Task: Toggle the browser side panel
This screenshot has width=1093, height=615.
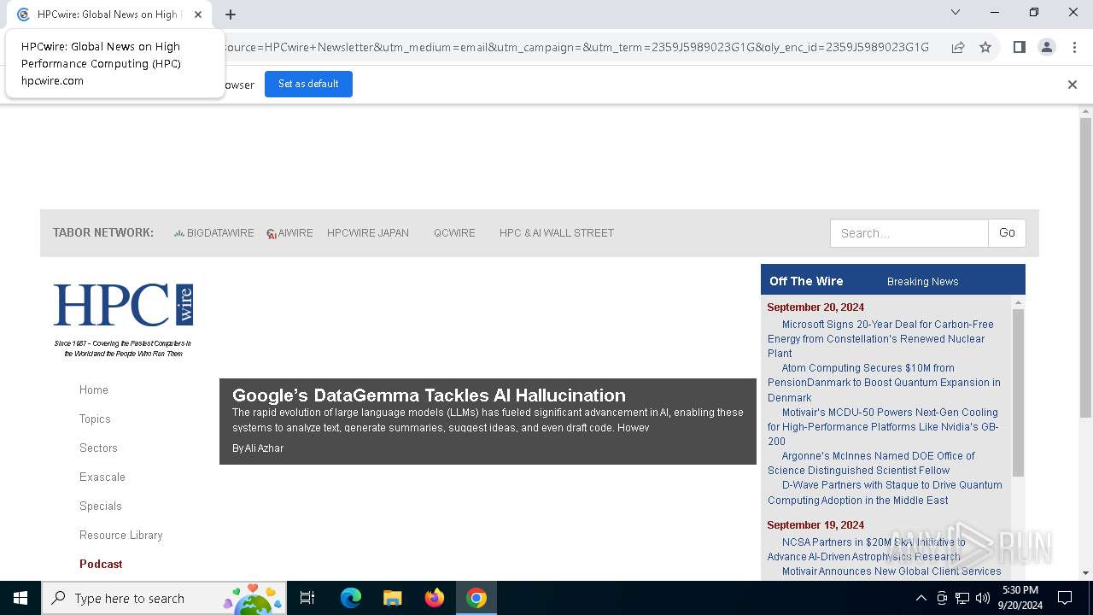Action: 1019,47
